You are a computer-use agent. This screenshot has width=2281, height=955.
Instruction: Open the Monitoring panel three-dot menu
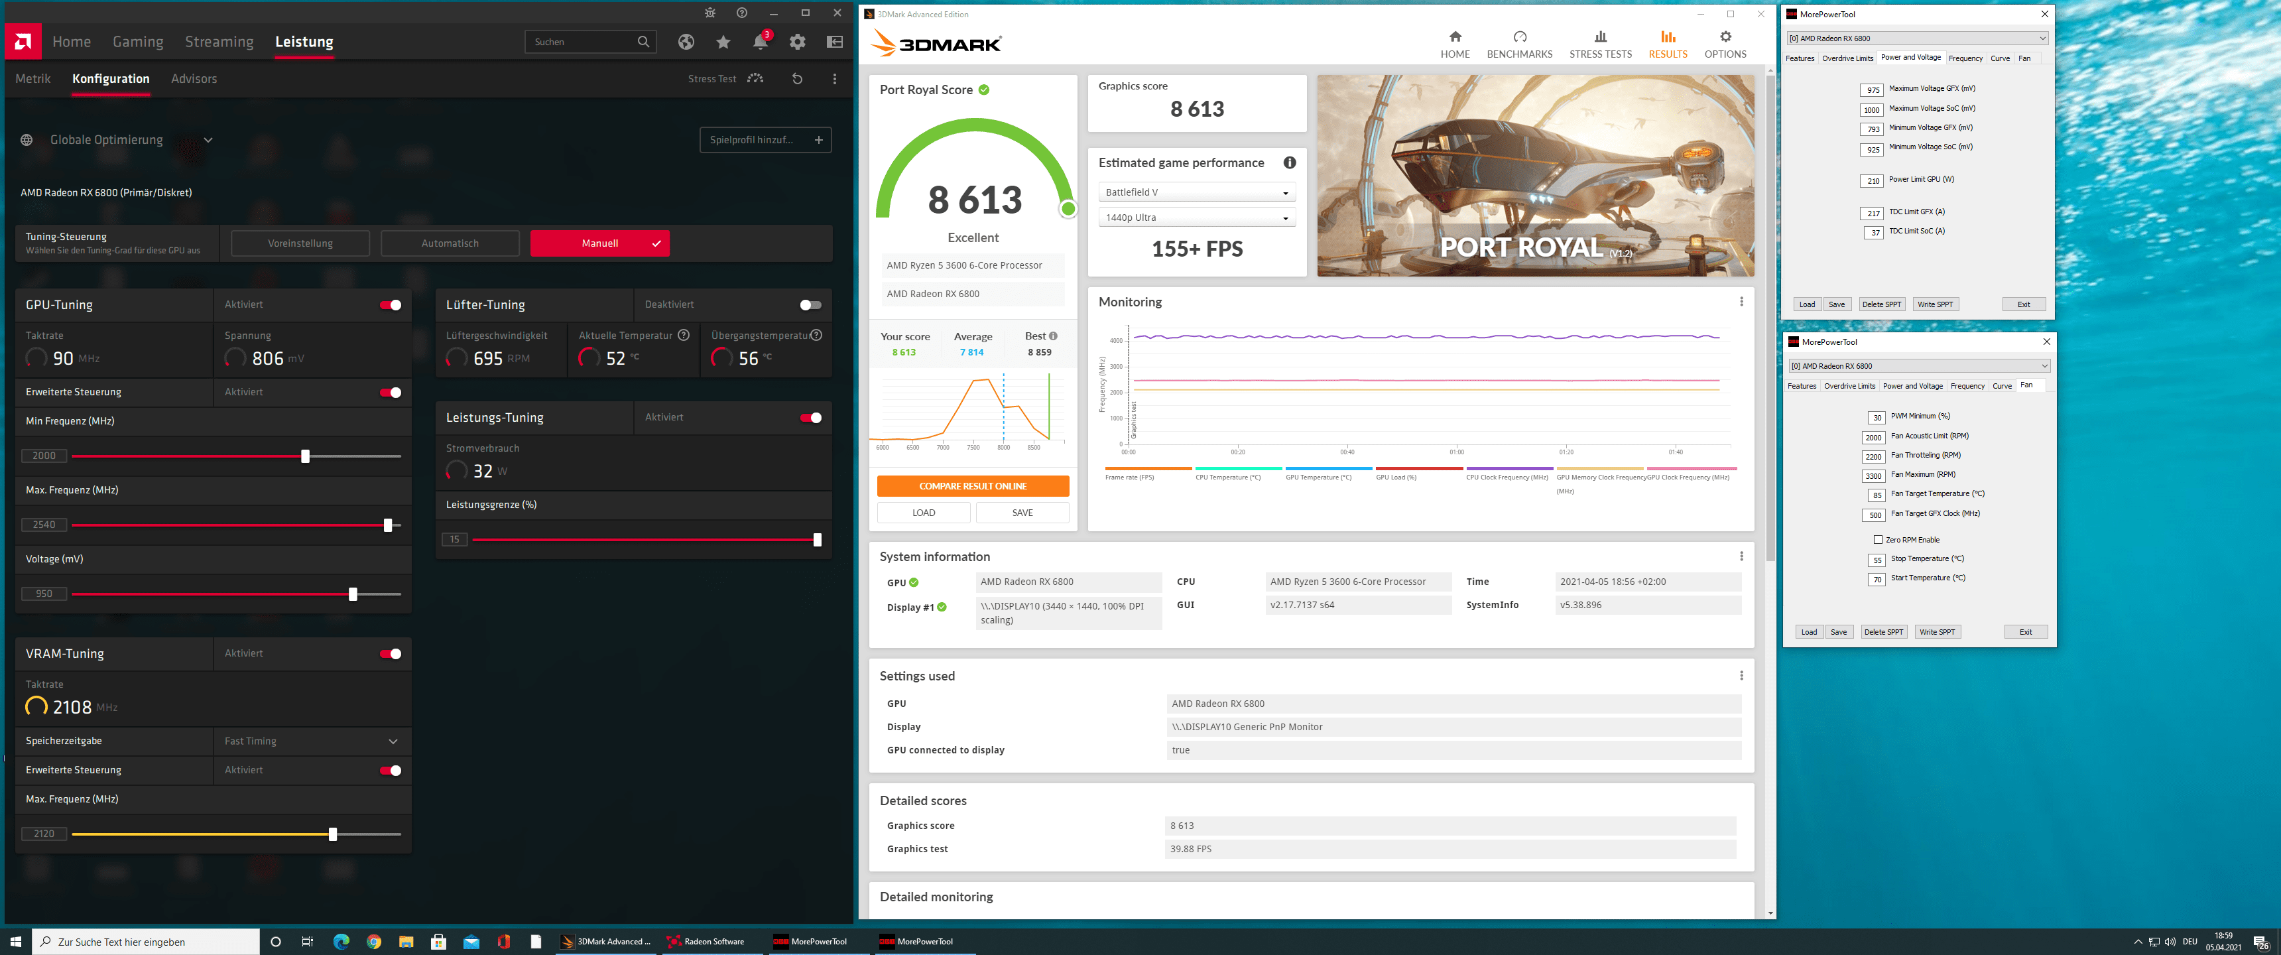click(x=1741, y=302)
